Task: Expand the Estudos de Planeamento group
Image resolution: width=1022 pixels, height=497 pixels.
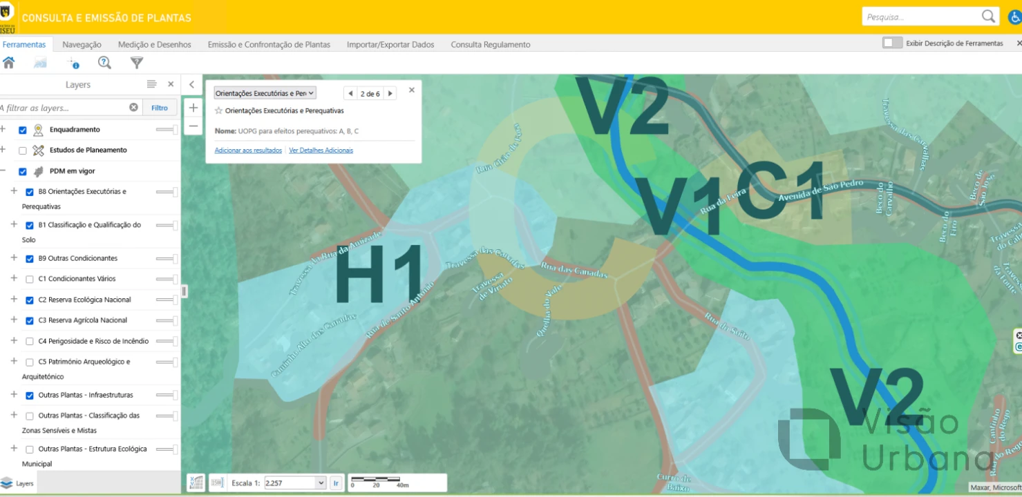Action: pyautogui.click(x=3, y=150)
